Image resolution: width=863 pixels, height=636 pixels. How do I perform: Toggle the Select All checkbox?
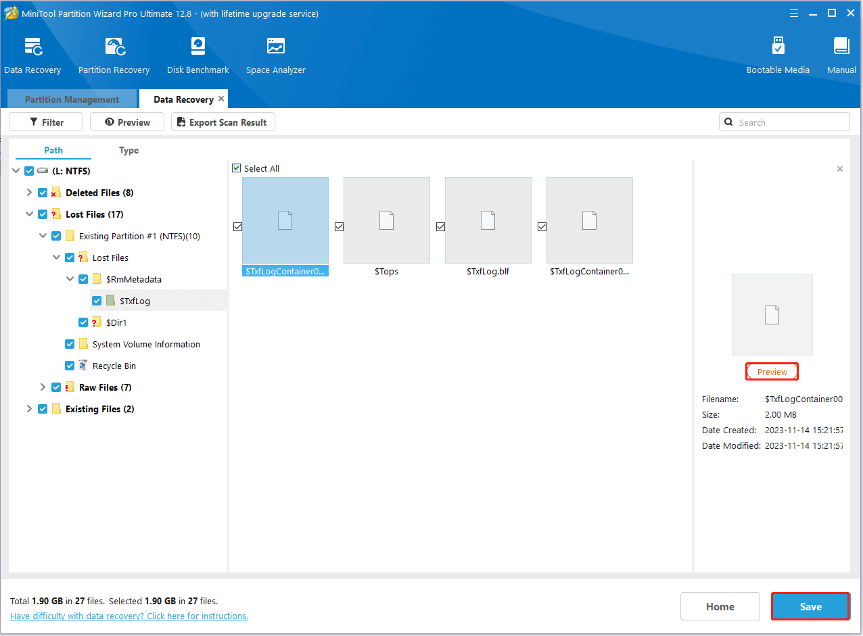236,168
